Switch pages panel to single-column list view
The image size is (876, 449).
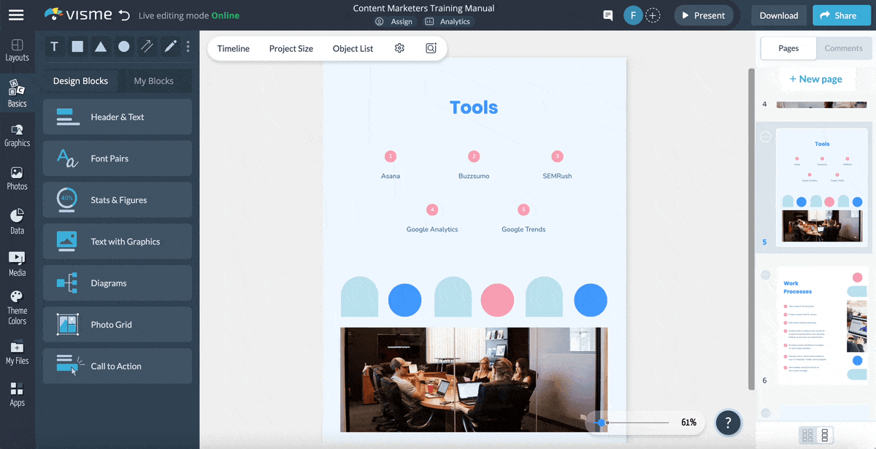pyautogui.click(x=825, y=435)
